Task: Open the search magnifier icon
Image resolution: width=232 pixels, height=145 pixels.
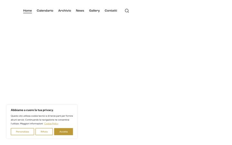Action: click(x=127, y=11)
